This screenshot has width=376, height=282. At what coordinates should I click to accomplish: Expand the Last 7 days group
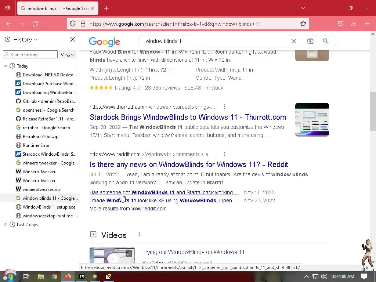[x=5, y=224]
